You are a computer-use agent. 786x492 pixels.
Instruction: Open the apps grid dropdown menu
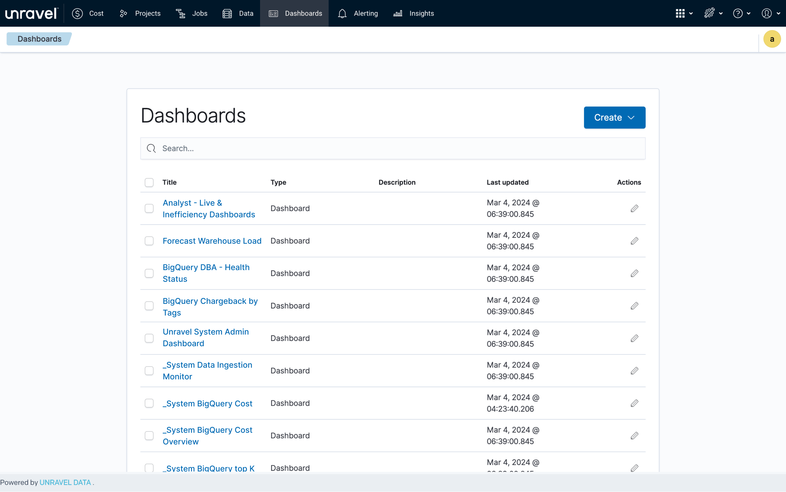pyautogui.click(x=683, y=13)
